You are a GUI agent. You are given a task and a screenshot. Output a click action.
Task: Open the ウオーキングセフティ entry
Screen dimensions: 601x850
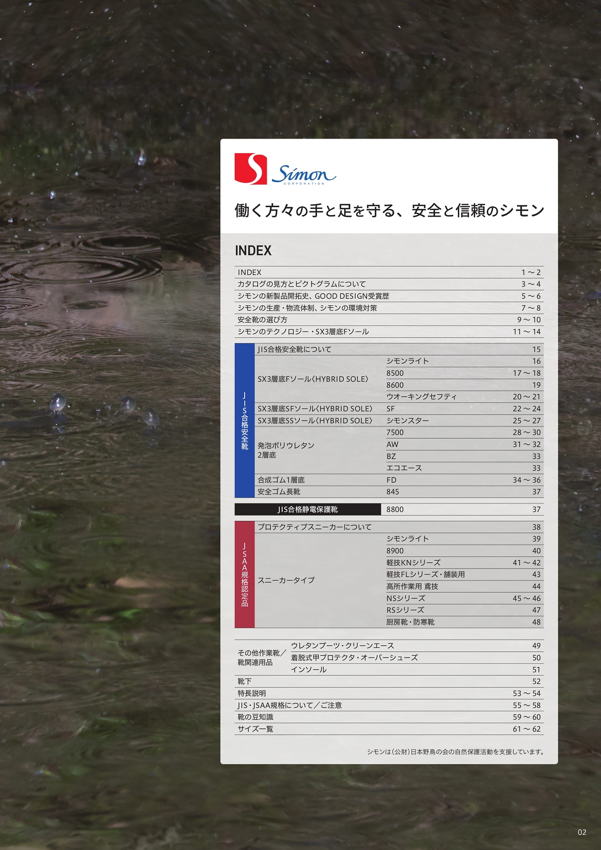click(421, 397)
